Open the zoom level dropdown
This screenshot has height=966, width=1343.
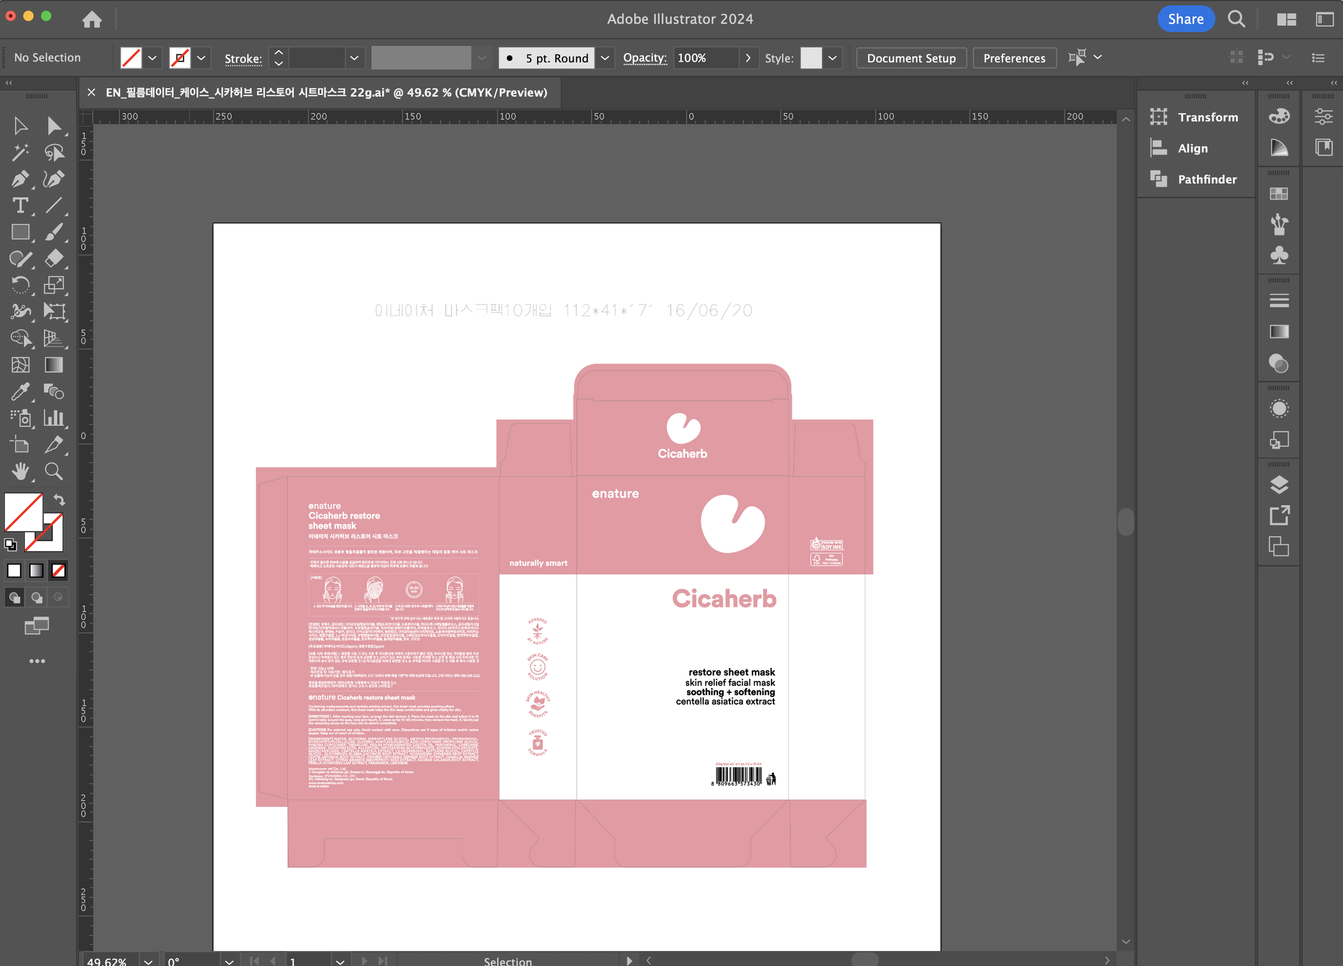click(148, 961)
